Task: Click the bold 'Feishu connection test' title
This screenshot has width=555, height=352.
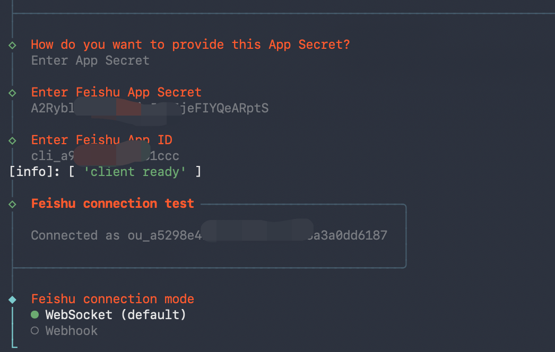Action: click(112, 204)
